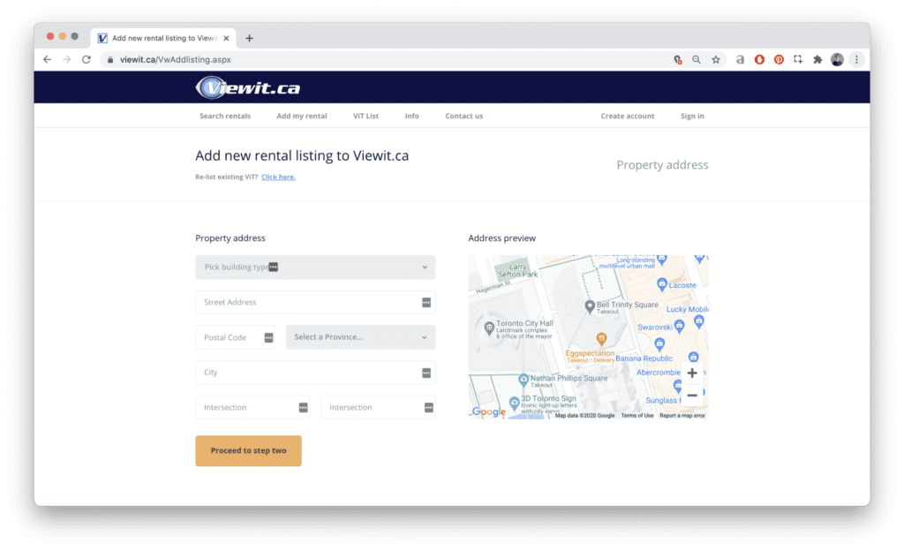Click into the Postal Code field
Screen dimensions: 904x551
pyautogui.click(x=230, y=337)
